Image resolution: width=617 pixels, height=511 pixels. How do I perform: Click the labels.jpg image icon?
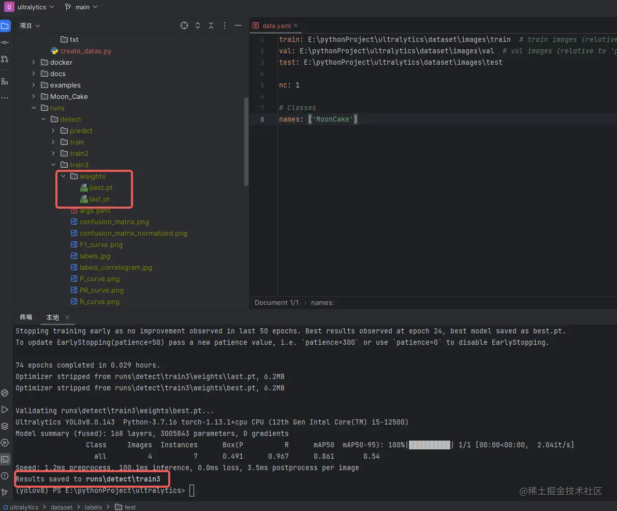coord(74,256)
